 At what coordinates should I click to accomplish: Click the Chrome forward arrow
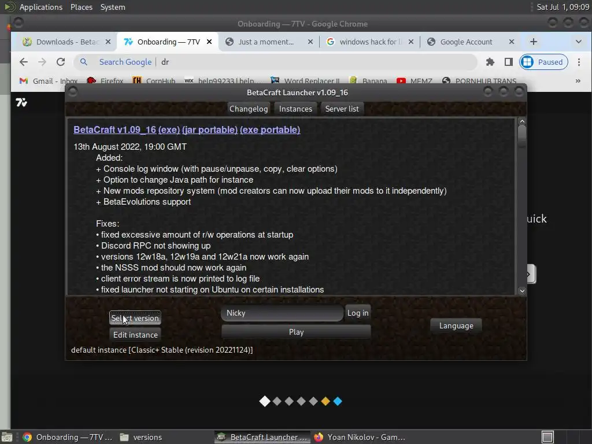42,62
